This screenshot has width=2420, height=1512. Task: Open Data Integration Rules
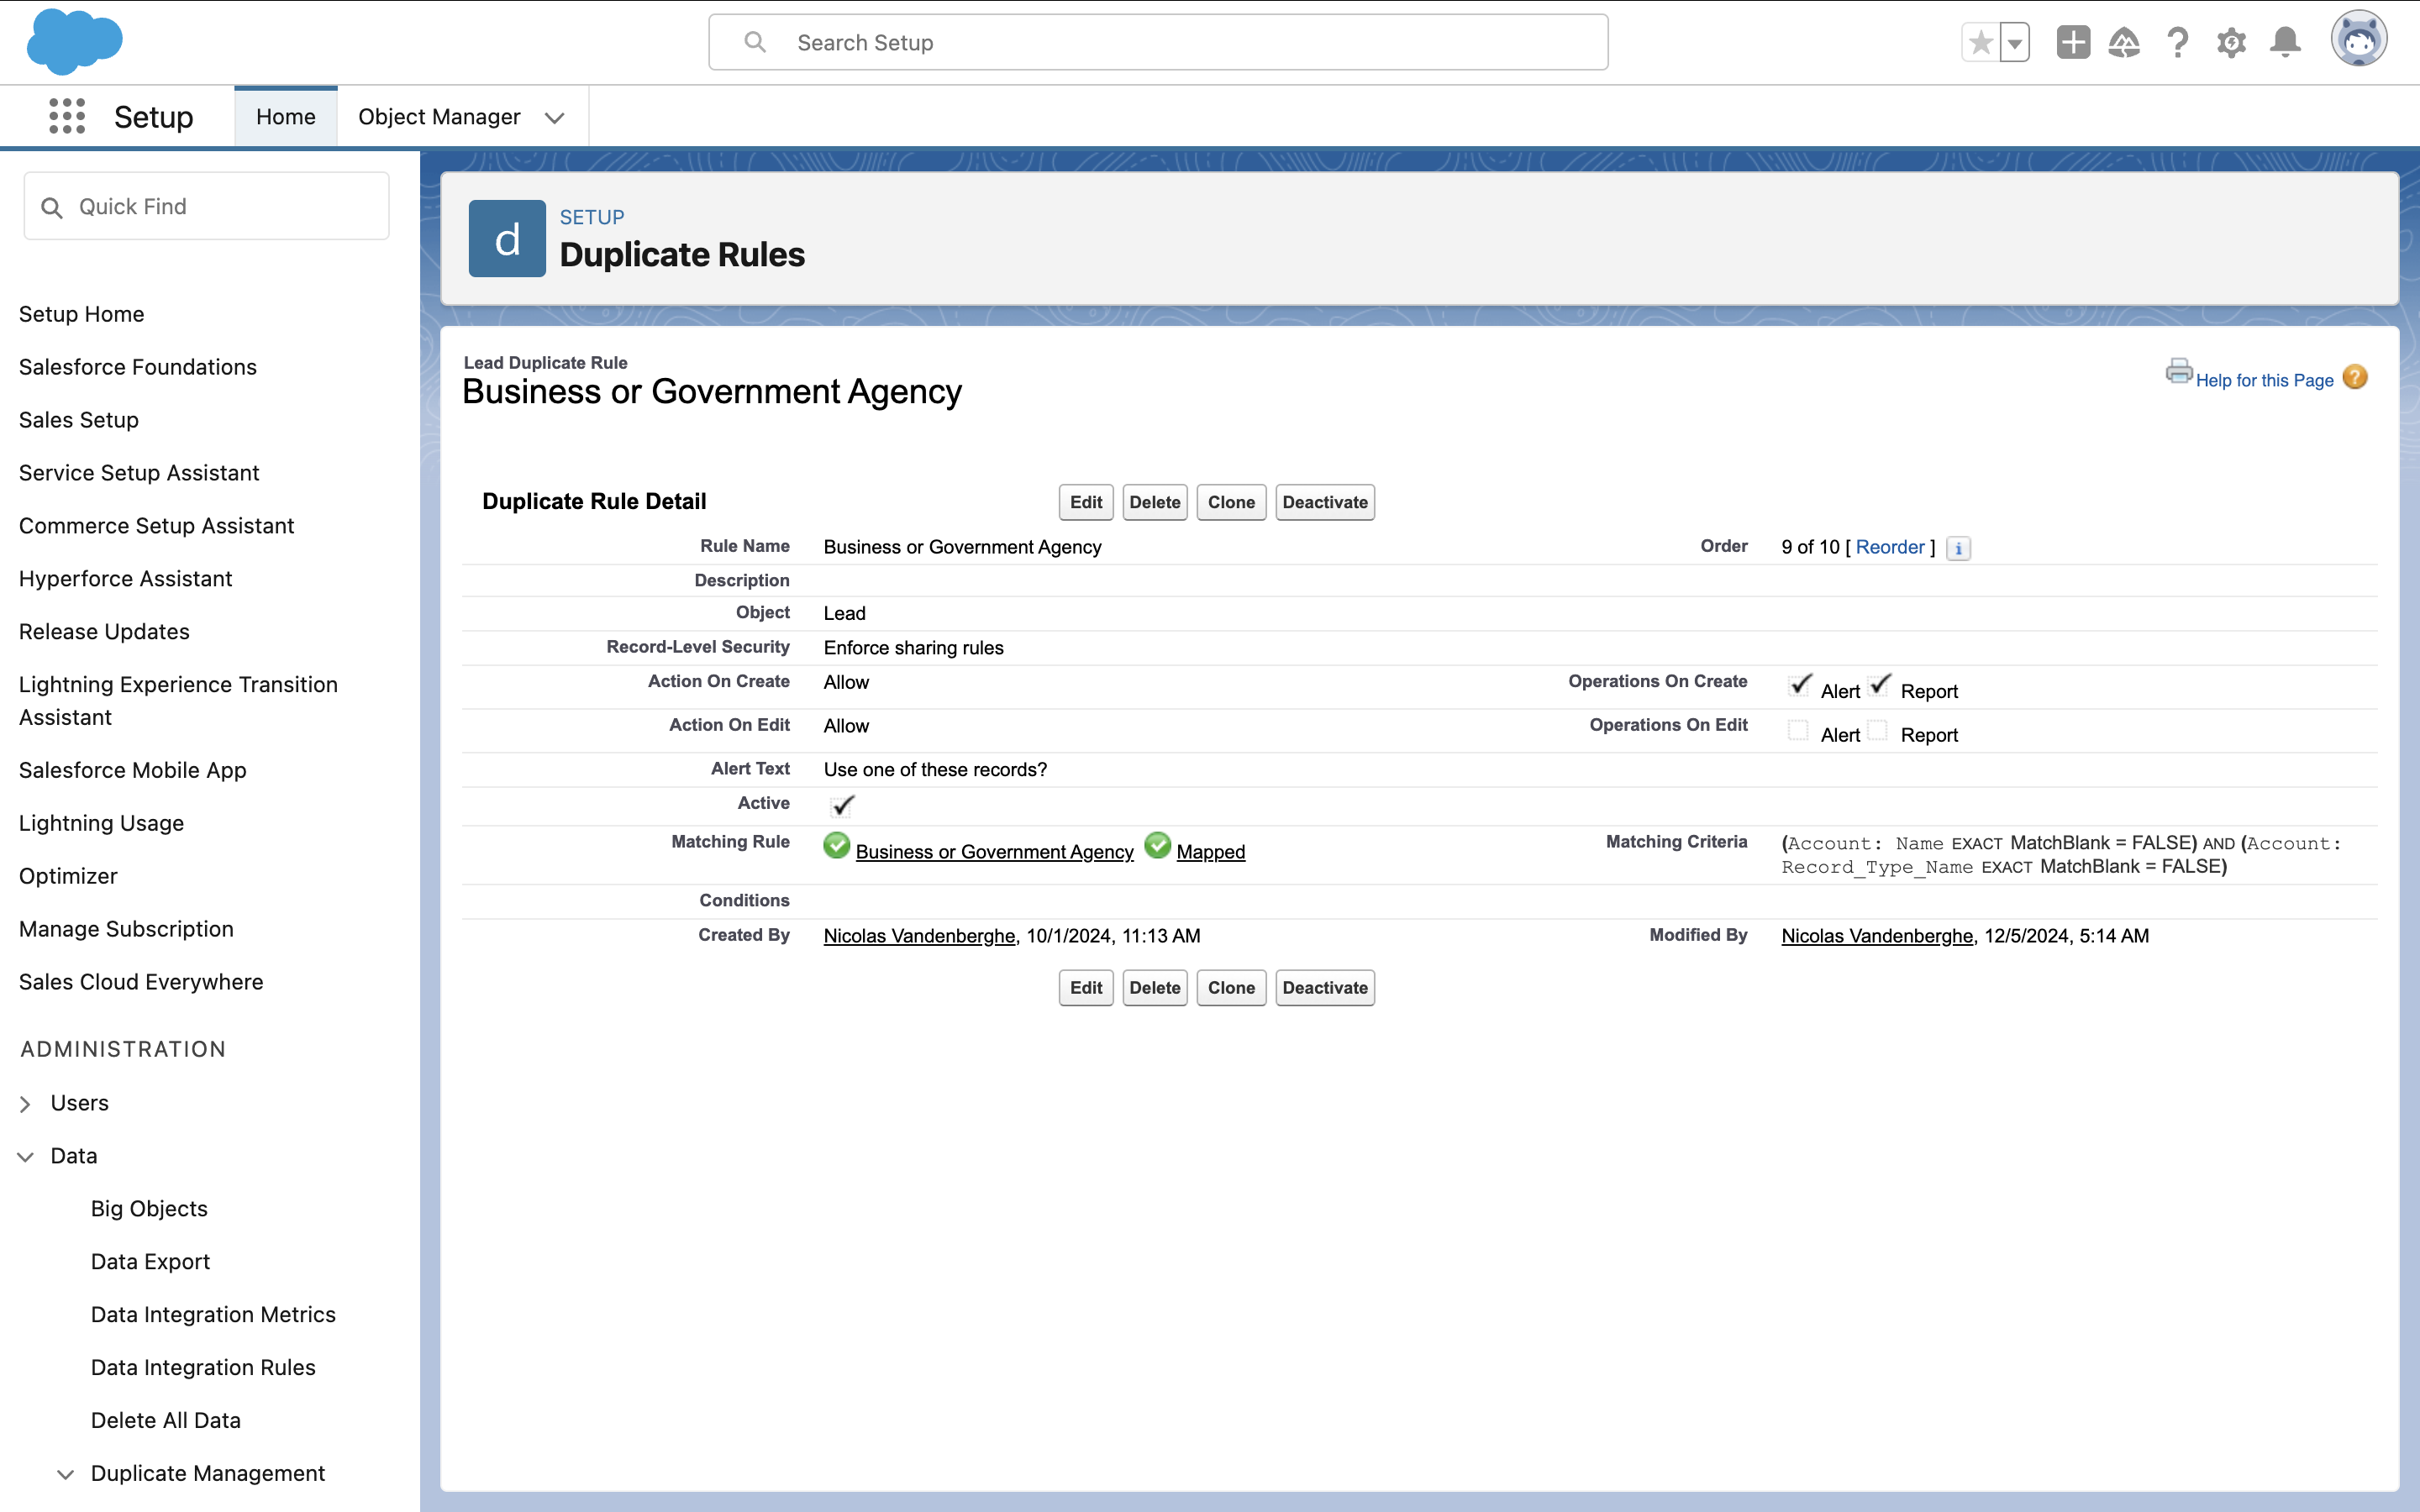(203, 1368)
